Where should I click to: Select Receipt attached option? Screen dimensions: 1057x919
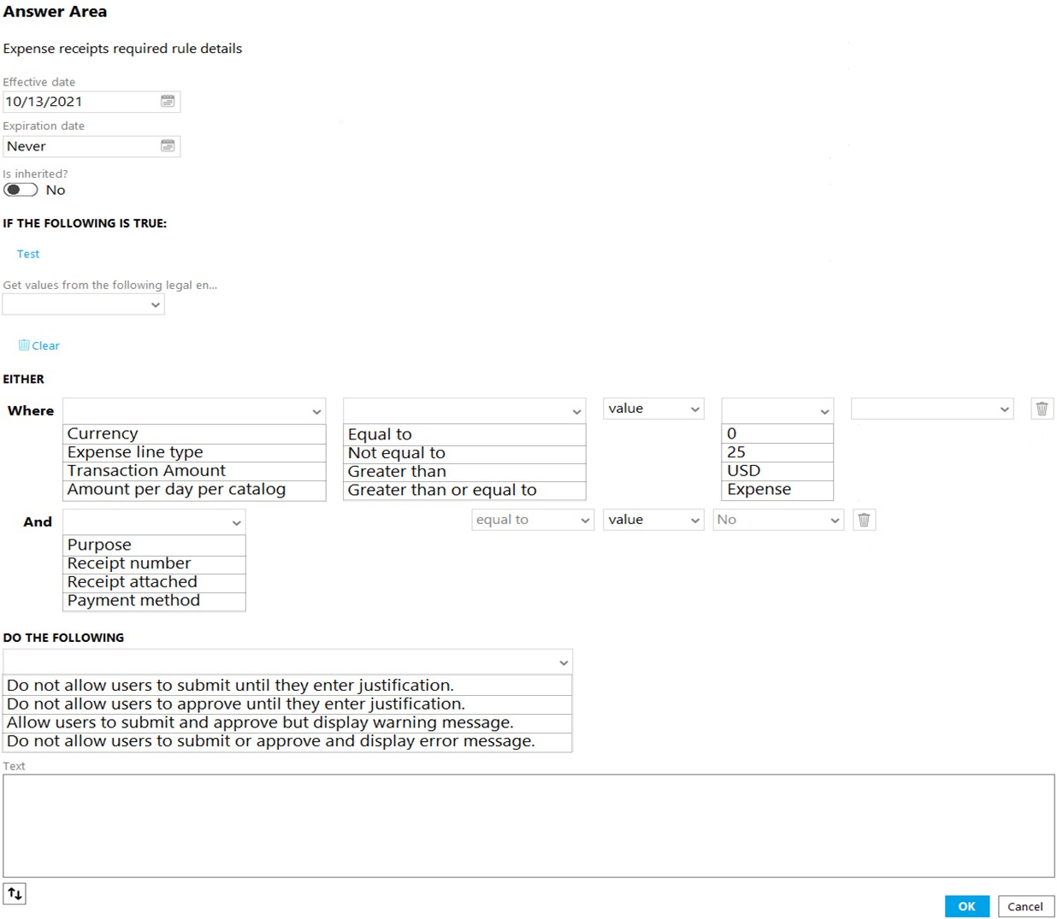point(154,582)
